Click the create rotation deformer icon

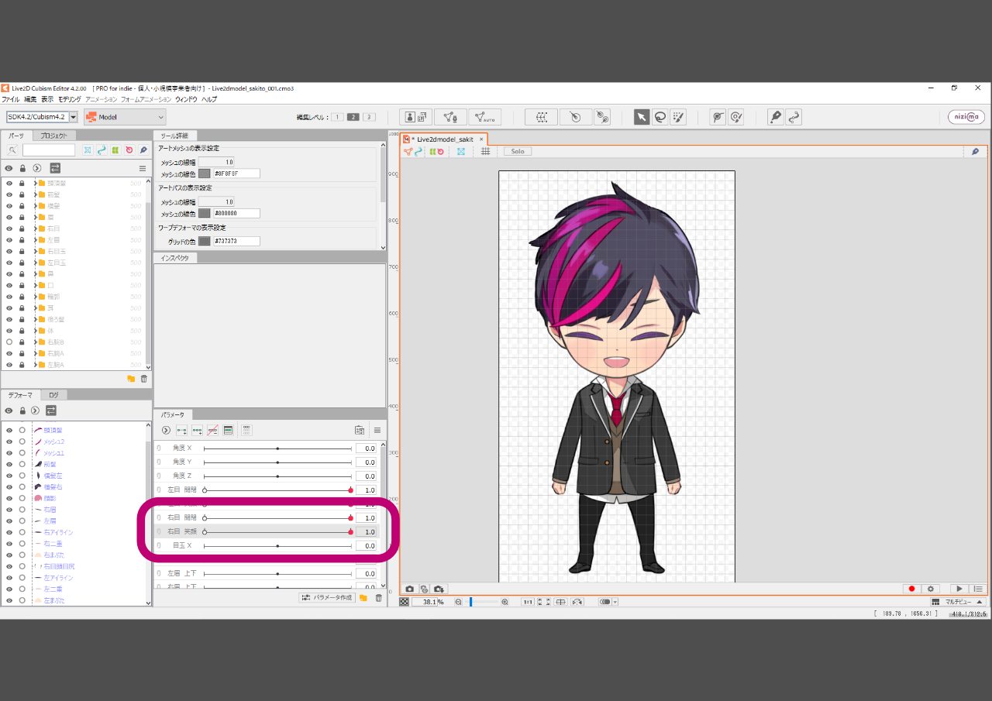tap(575, 117)
